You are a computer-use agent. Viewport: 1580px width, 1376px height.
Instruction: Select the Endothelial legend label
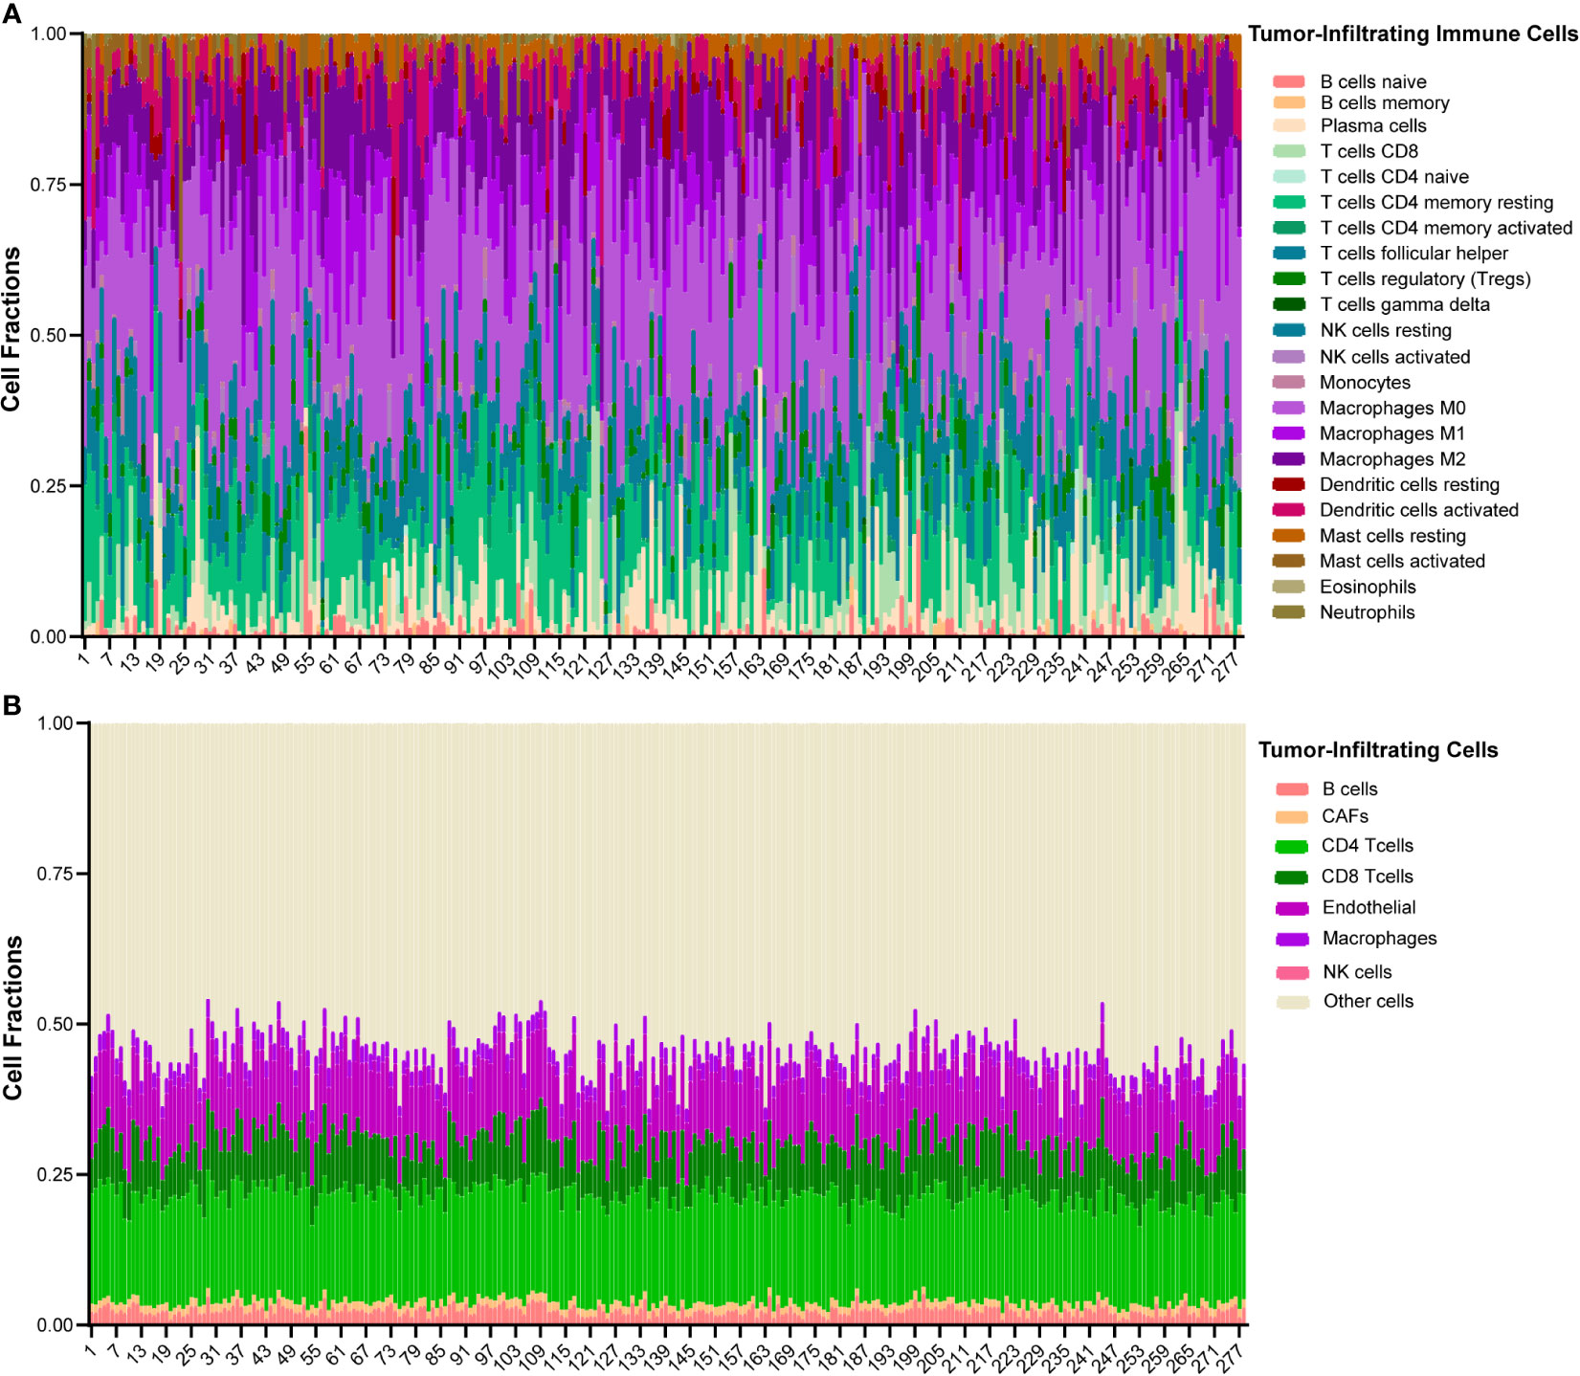[x=1369, y=907]
